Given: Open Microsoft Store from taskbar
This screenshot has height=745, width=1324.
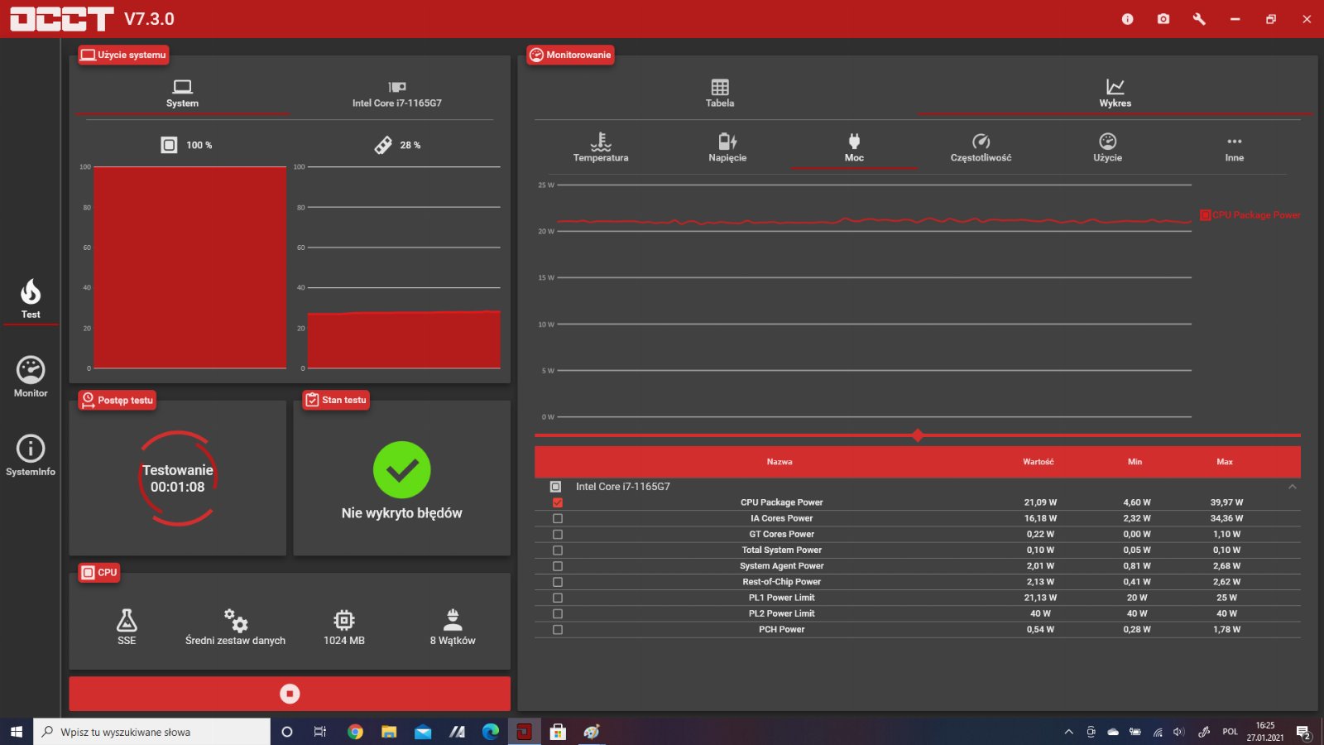Looking at the screenshot, I should tap(558, 732).
